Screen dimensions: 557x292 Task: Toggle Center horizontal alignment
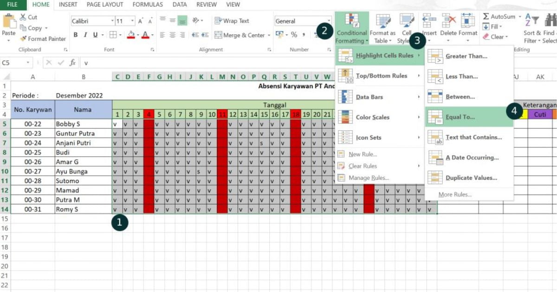173,35
